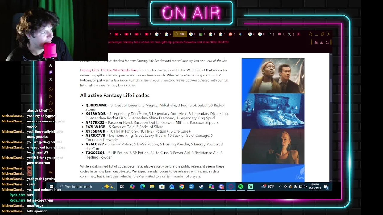The width and height of the screenshot is (383, 215).
Task: Click the code 'A56LCE87'
Action: (x=95, y=144)
